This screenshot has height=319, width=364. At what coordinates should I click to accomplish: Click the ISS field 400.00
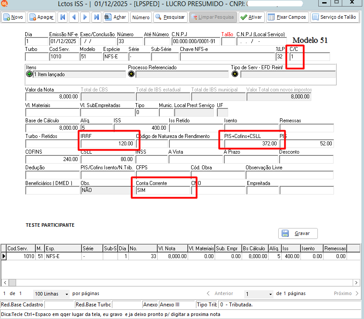pyautogui.click(x=141, y=128)
